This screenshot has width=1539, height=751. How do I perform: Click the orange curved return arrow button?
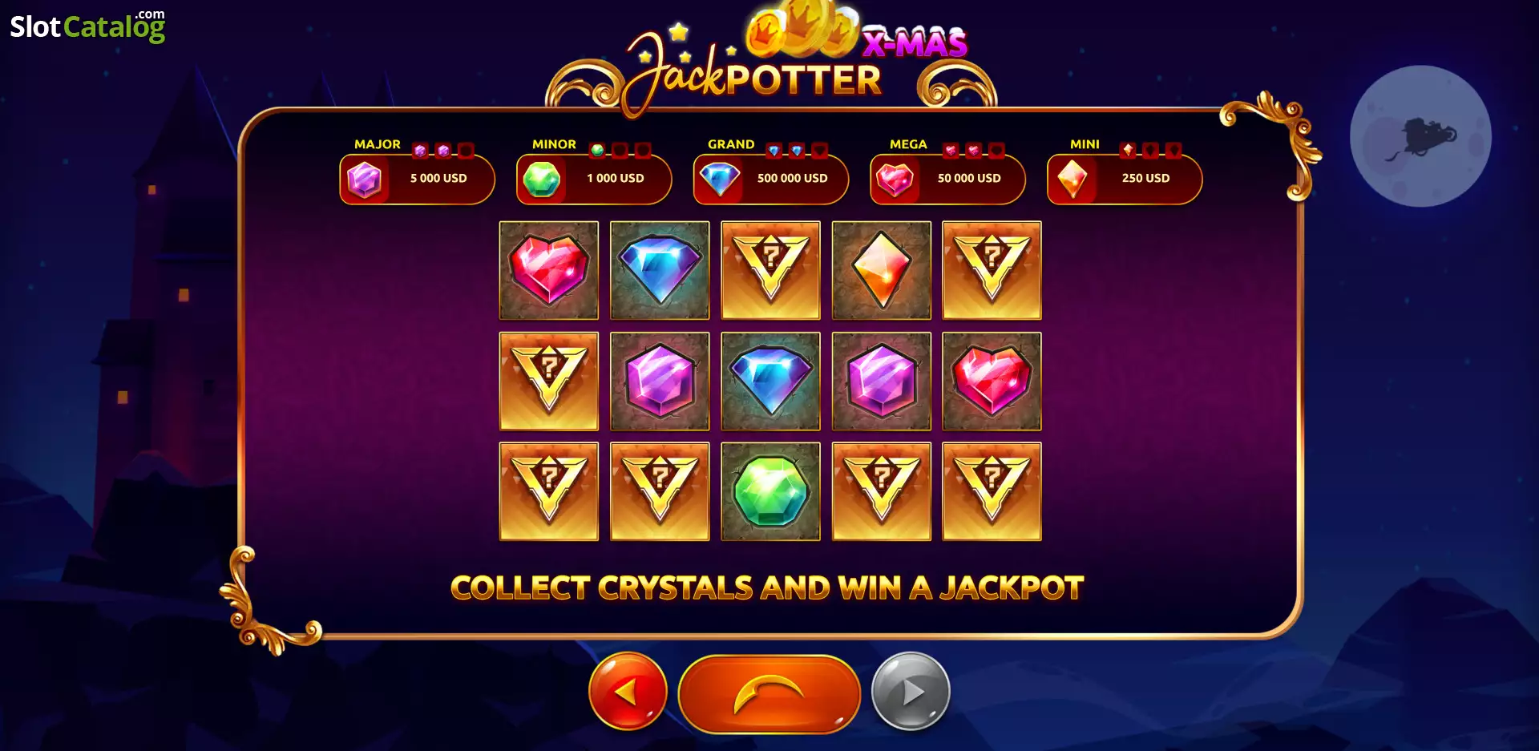point(769,694)
